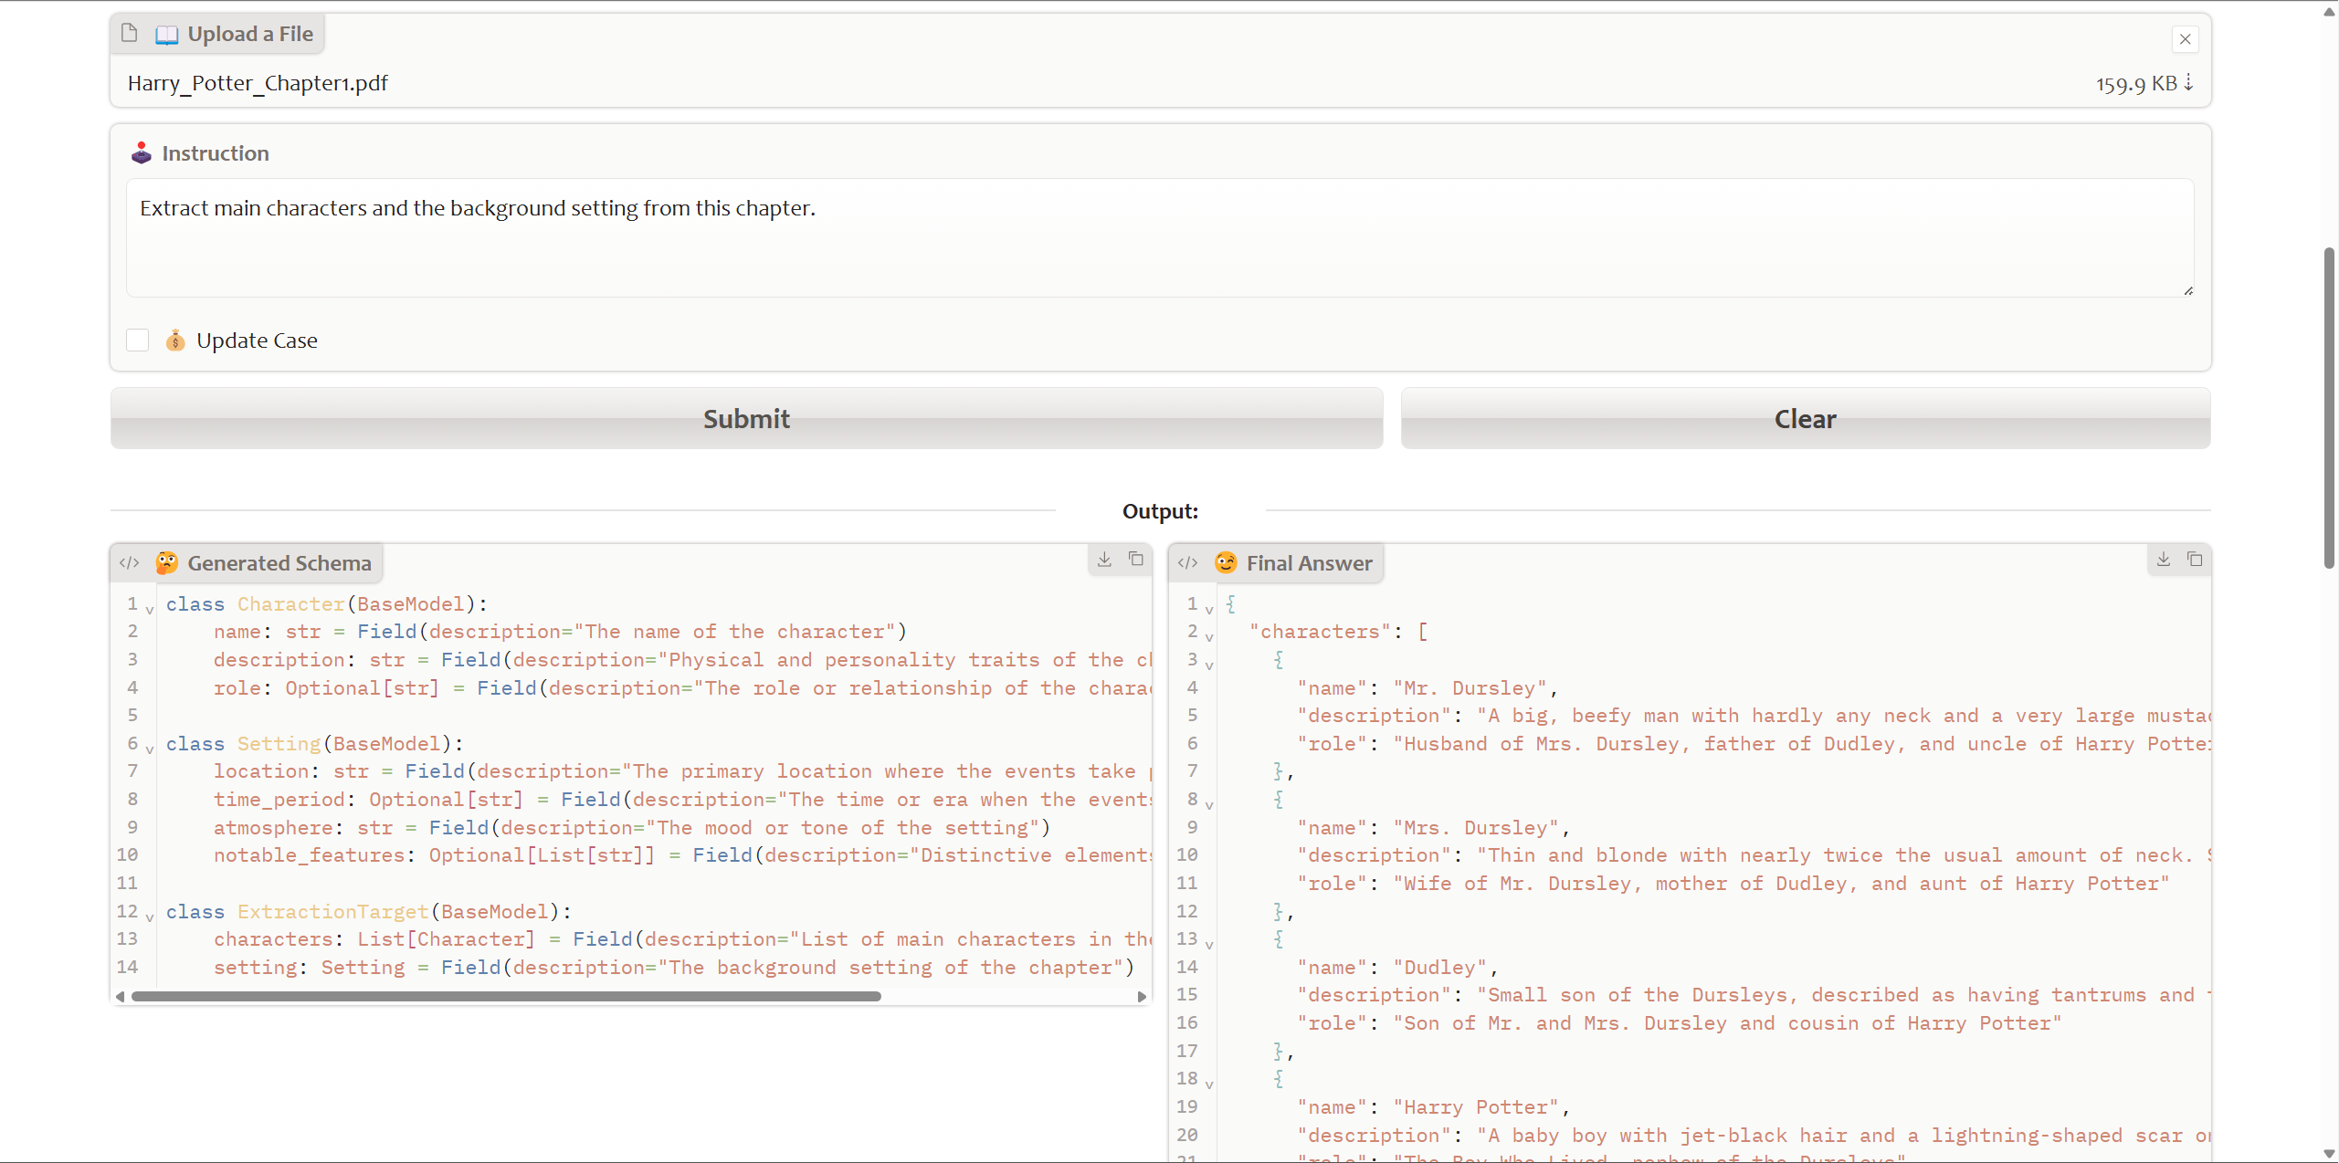Click the "name": "Mr. Dursley" line

pyautogui.click(x=1428, y=687)
